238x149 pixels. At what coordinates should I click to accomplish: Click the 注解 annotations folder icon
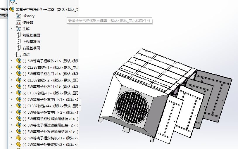[x=18, y=29]
